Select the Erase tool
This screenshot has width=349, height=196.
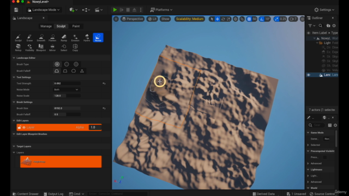pos(29,38)
